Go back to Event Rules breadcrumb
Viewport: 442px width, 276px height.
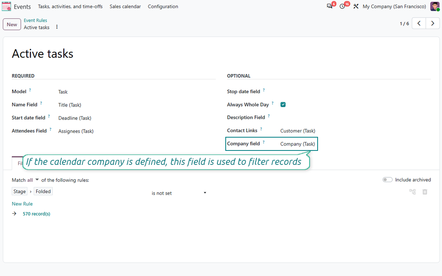click(x=35, y=20)
